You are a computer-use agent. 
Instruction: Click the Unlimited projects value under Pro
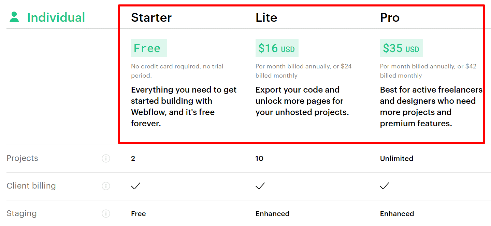(x=396, y=158)
